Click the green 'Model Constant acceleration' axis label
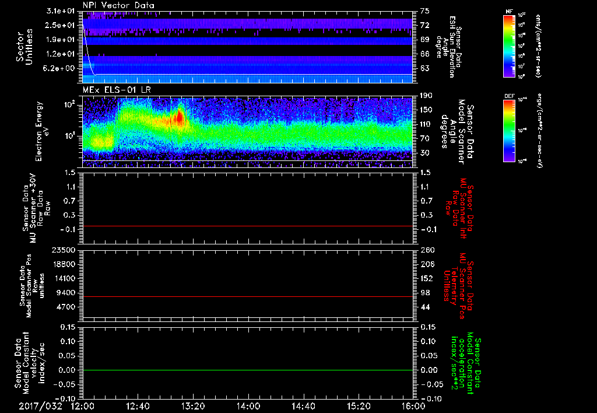The width and height of the screenshot is (597, 413). (466, 363)
